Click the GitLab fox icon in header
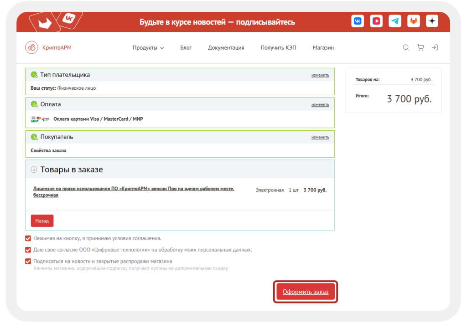This screenshot has height=323, width=467. click(x=413, y=21)
